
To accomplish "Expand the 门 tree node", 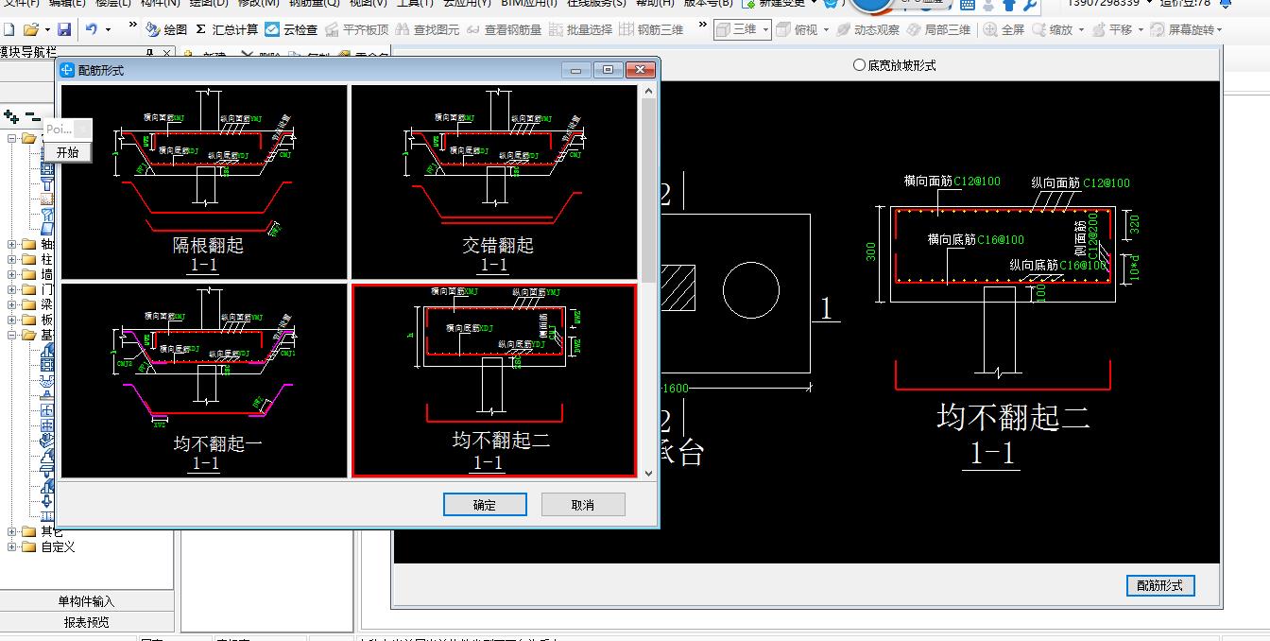I will point(11,289).
